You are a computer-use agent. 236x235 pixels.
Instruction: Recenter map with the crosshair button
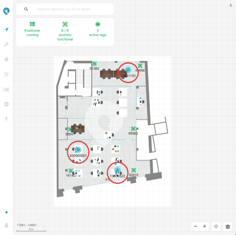pyautogui.click(x=216, y=226)
